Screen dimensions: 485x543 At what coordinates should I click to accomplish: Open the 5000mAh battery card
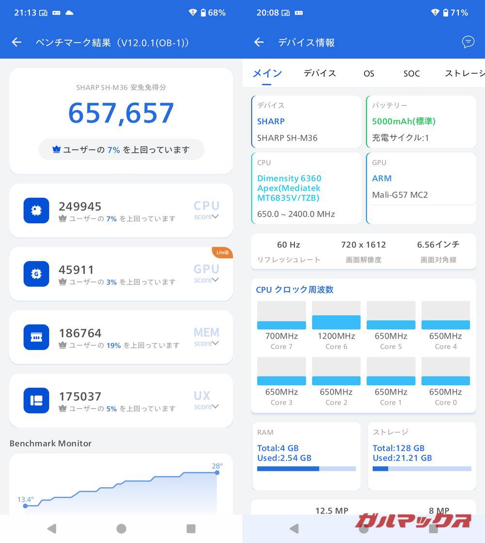tap(421, 121)
